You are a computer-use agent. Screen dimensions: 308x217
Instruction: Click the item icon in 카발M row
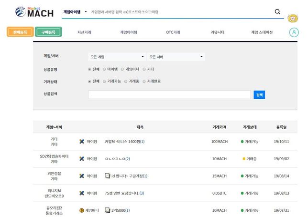click(x=82, y=142)
